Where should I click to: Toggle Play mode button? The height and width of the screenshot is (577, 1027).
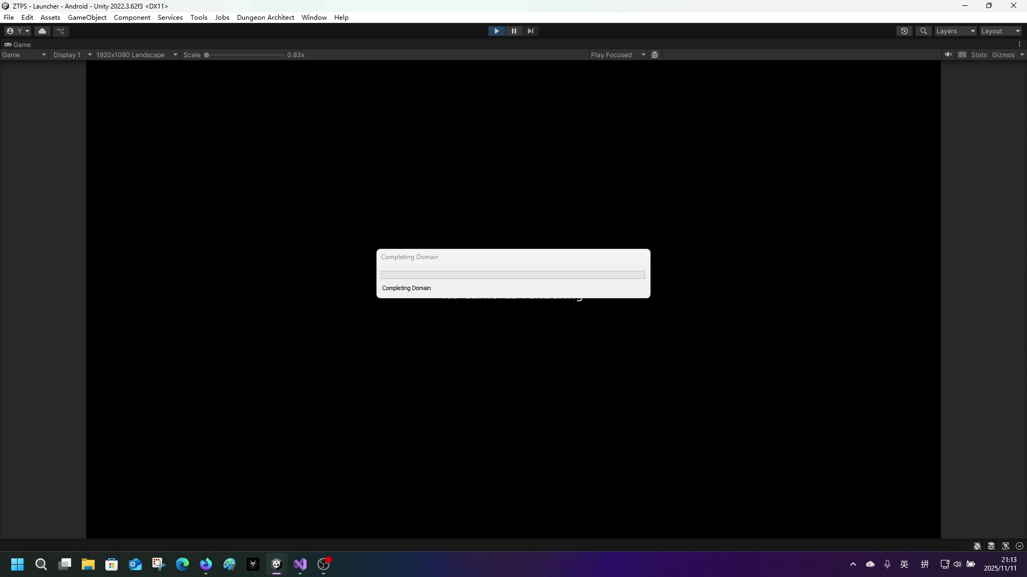496,31
